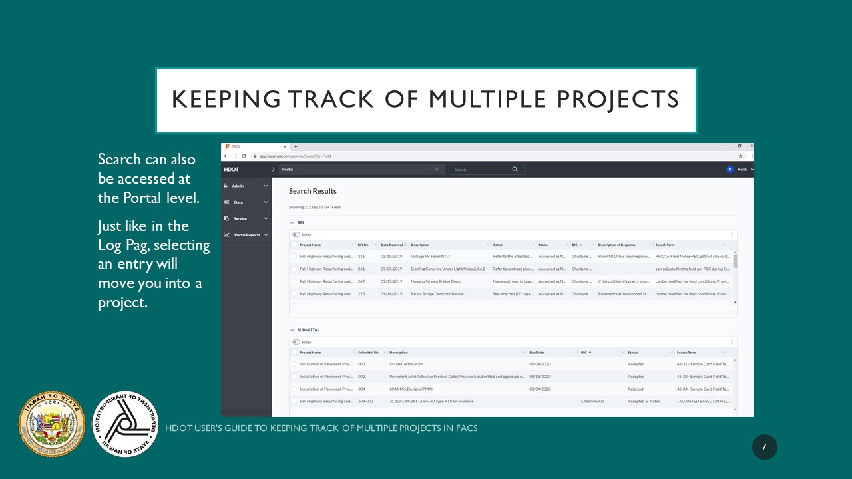The height and width of the screenshot is (479, 852).
Task: Expand the Portal Reports chevron
Action: tap(266, 234)
